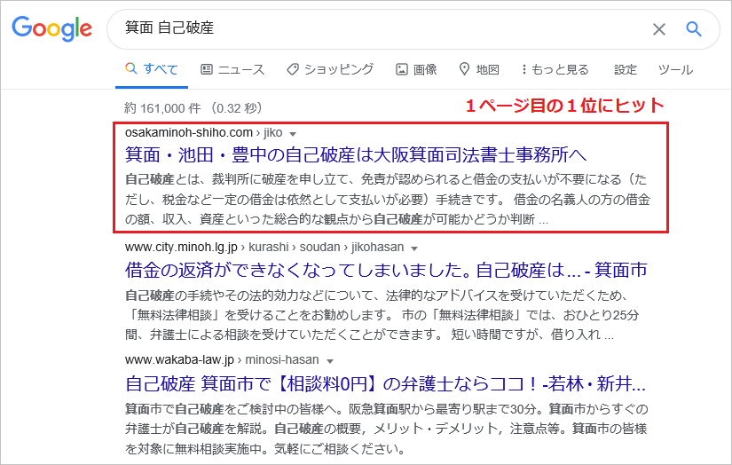Viewport: 732px width, 465px height.
Task: Click snippet text starting 自己破産の手続やその法的効力
Action: point(382,315)
